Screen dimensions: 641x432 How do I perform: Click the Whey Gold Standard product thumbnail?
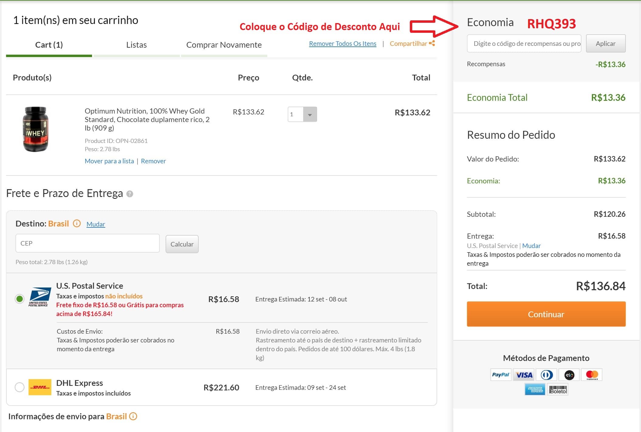[36, 129]
